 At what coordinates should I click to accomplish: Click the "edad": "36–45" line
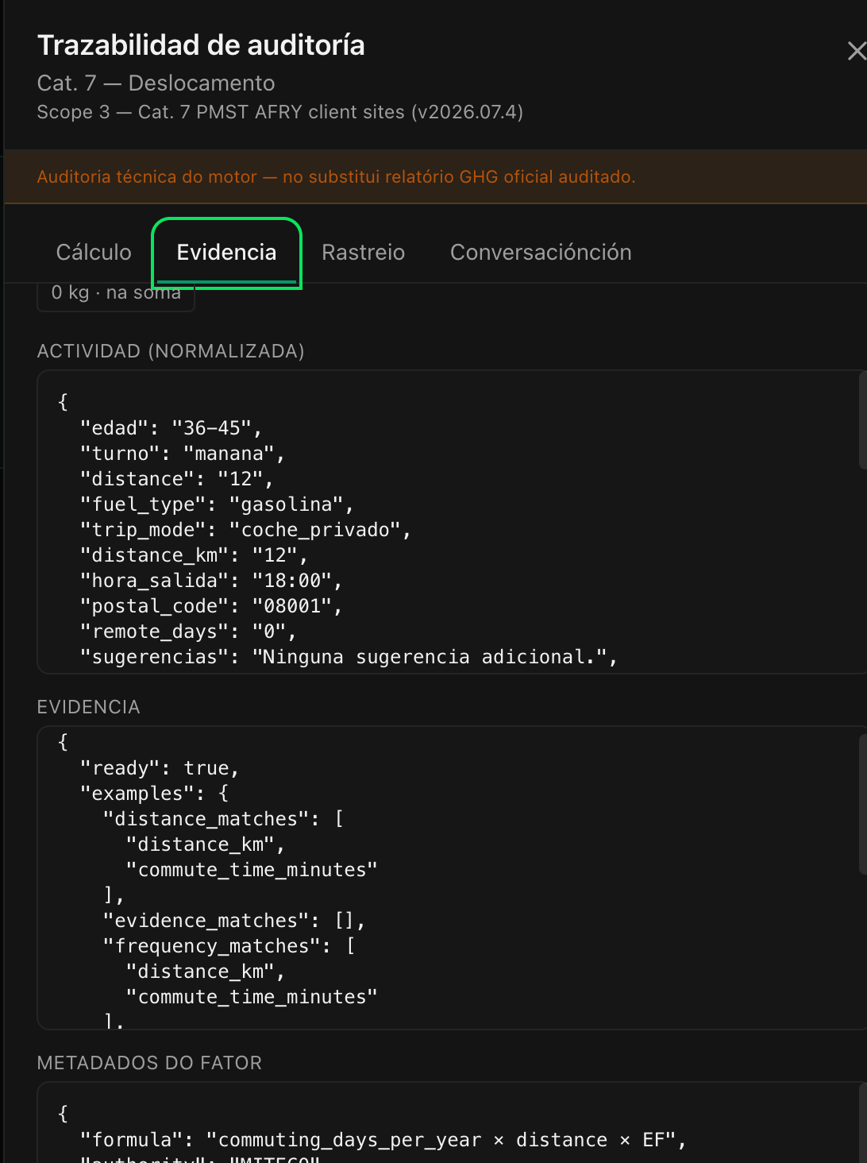click(x=171, y=428)
